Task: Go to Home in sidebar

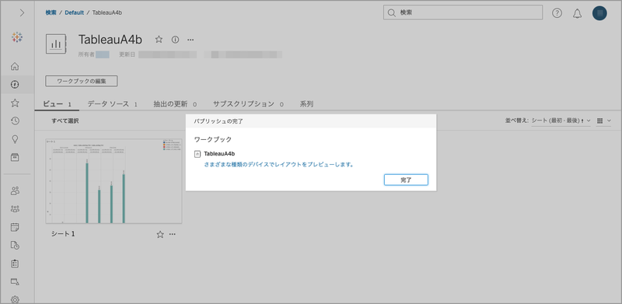Action: 15,66
